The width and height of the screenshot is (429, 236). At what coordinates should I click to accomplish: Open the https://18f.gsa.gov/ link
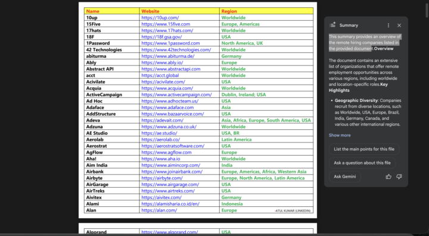161,37
